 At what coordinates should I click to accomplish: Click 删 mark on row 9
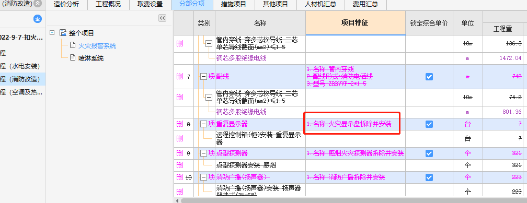coord(180,153)
